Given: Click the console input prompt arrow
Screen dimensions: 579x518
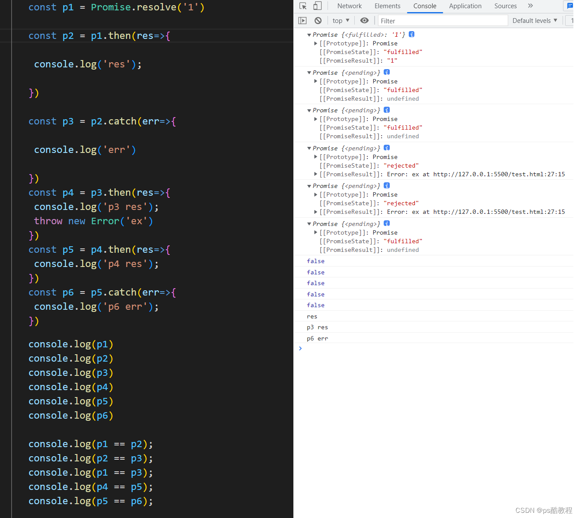Looking at the screenshot, I should click(300, 348).
